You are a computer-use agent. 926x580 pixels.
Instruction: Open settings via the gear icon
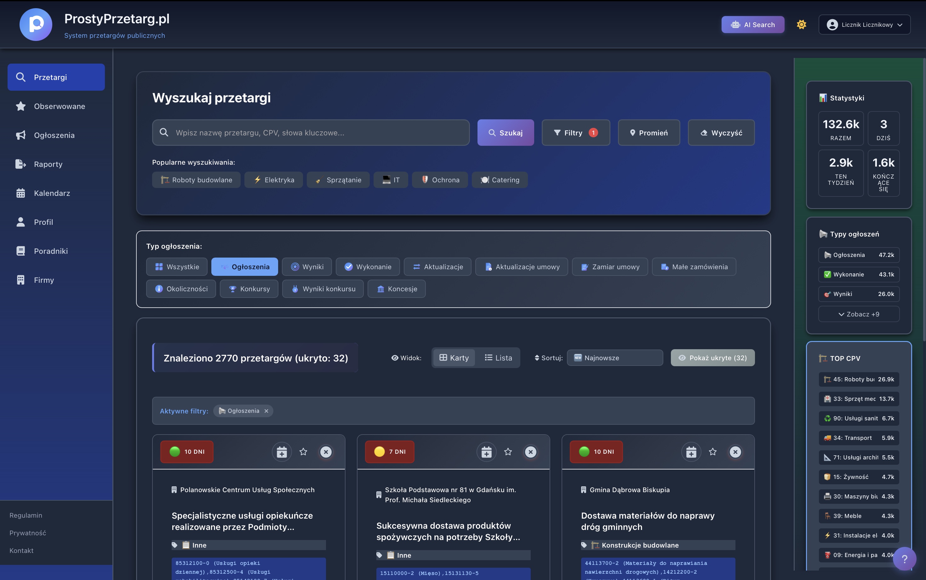[x=801, y=24]
